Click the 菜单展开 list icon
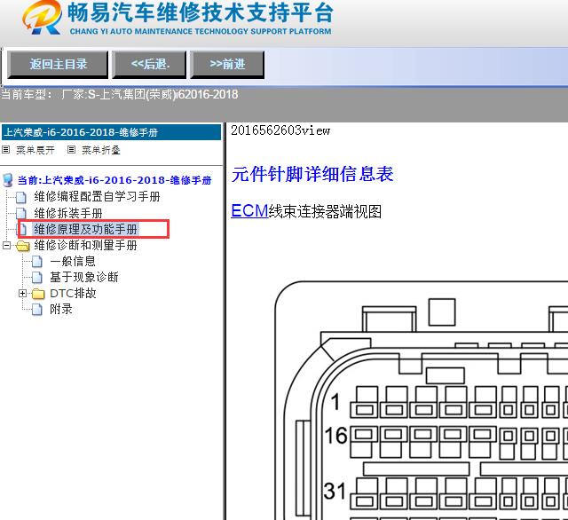 click(x=6, y=149)
